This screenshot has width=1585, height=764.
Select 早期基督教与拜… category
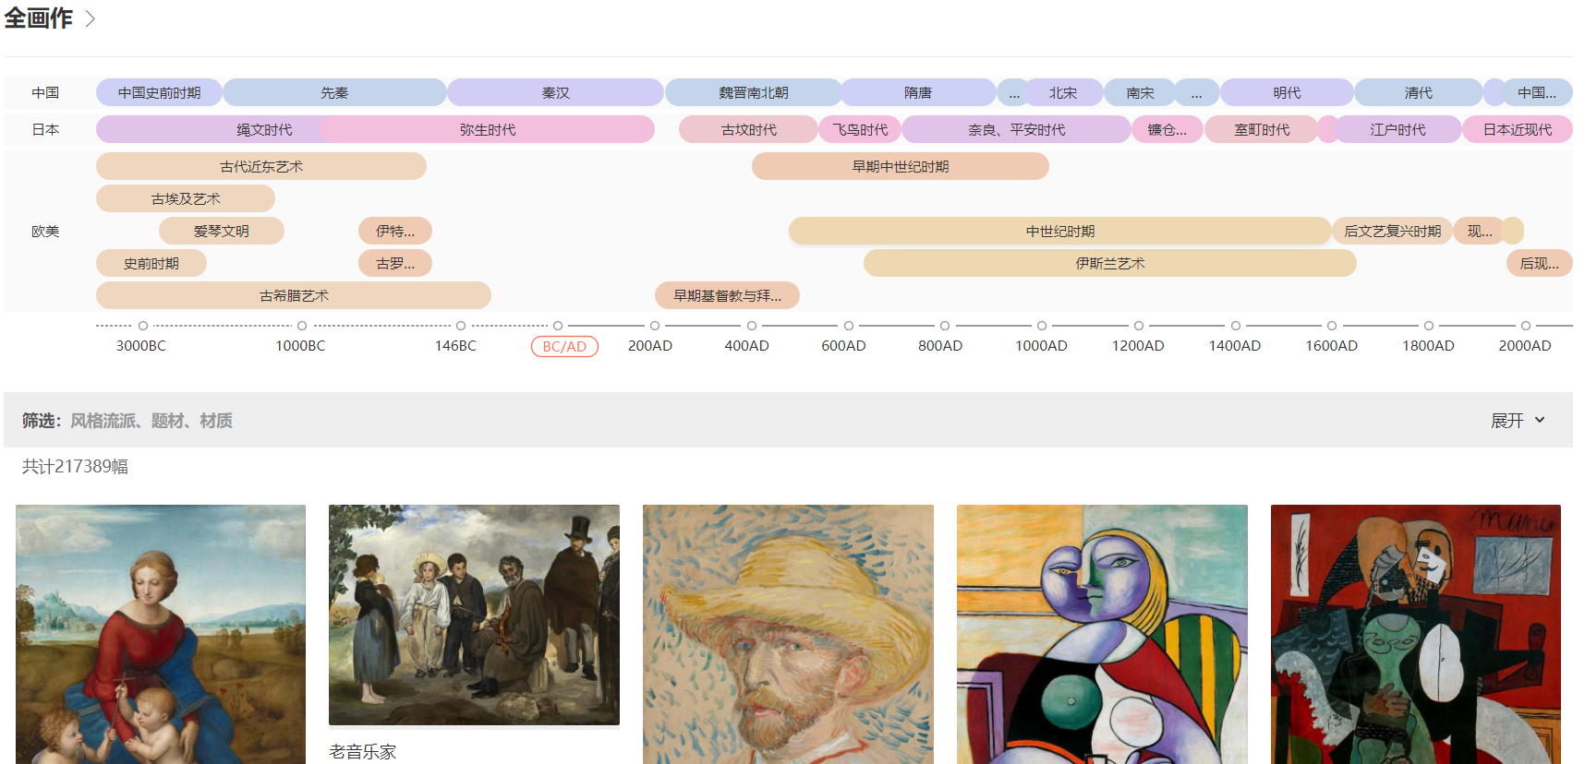click(x=727, y=295)
